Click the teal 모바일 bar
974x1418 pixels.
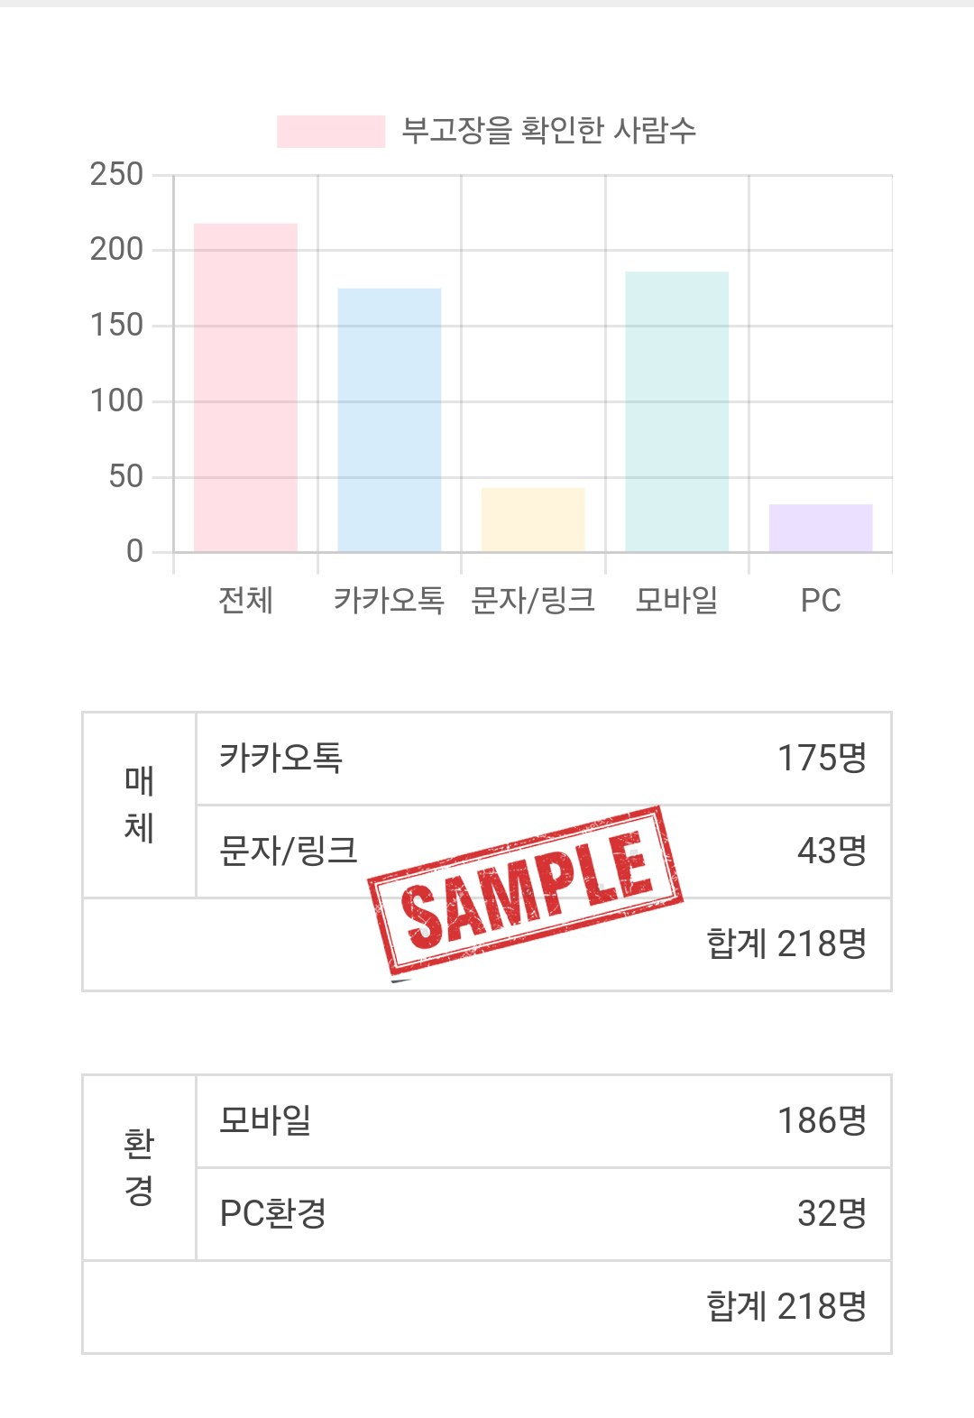pyautogui.click(x=677, y=411)
